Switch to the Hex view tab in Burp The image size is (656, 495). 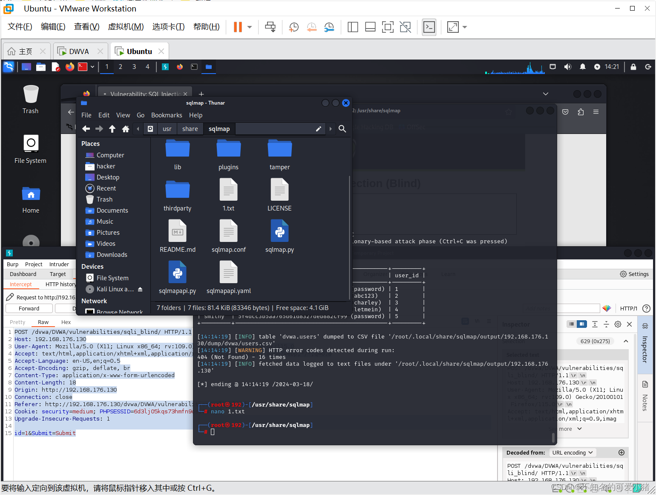click(66, 322)
